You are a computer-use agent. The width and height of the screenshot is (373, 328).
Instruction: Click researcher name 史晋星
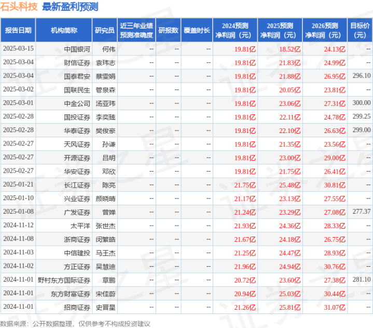[105, 307]
